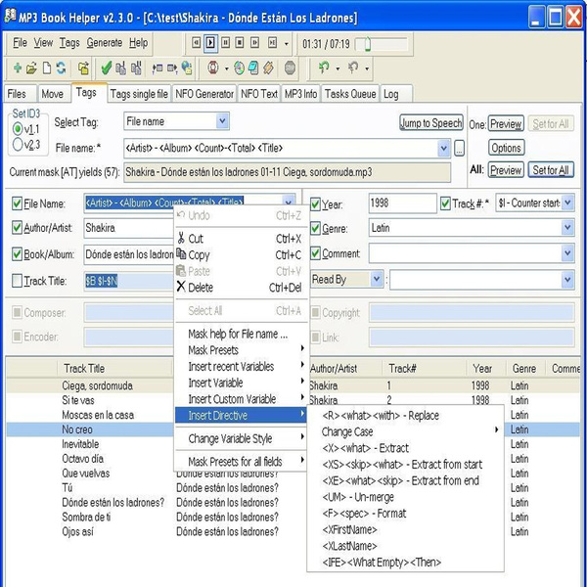Open the Track # counter dropdown
This screenshot has height=587, width=587.
click(567, 203)
